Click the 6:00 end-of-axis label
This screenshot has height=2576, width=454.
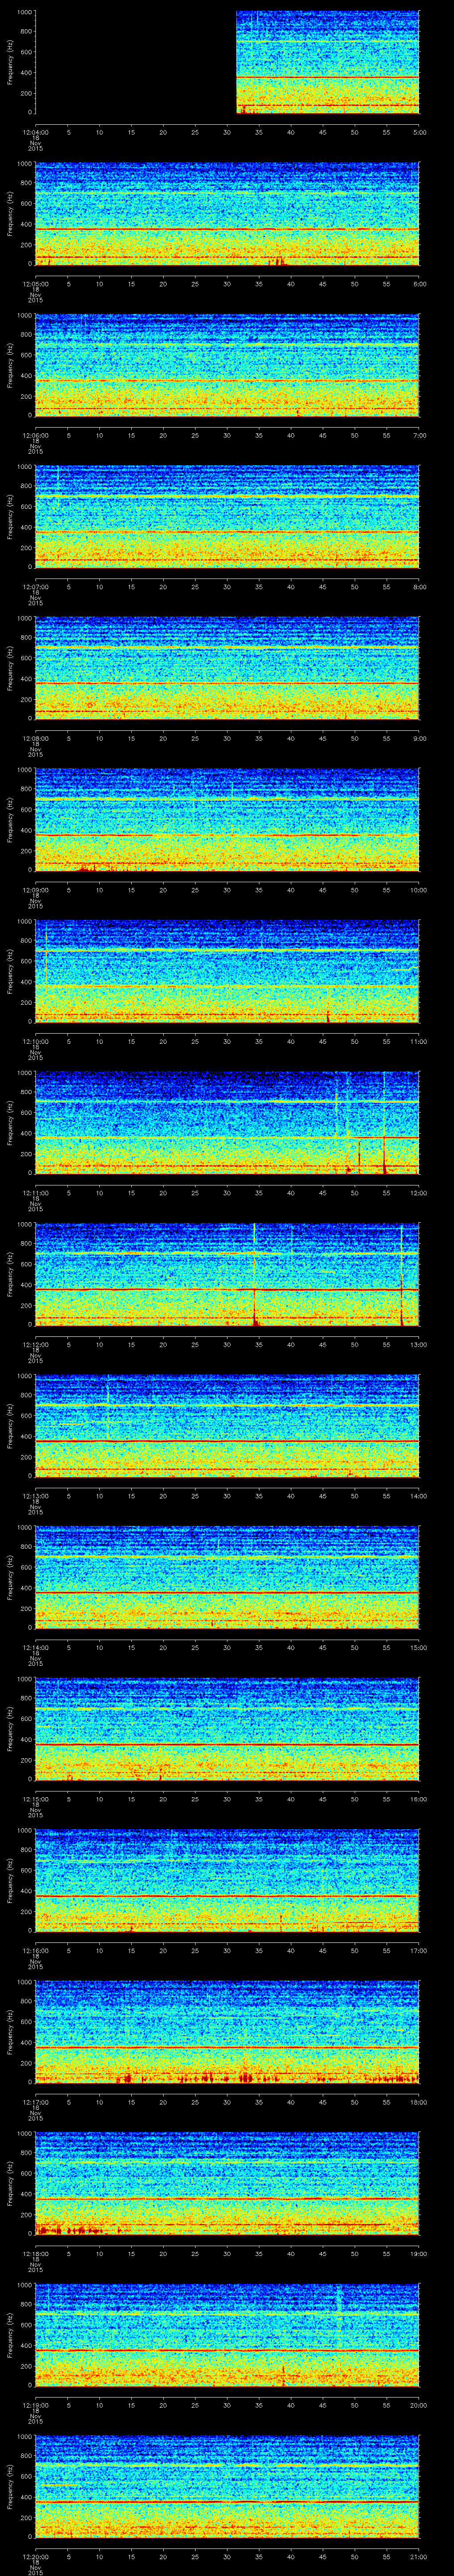point(419,284)
